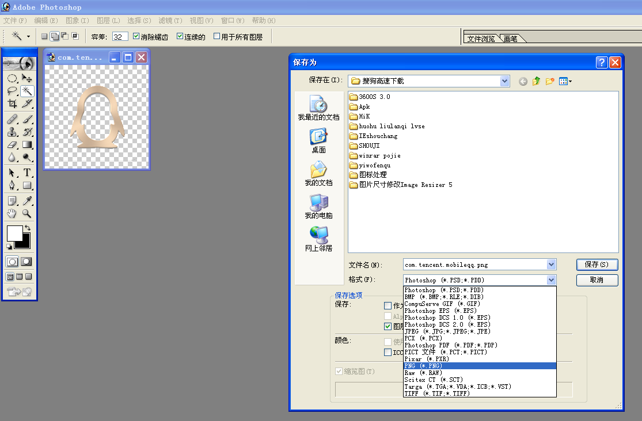Viewport: 642px width, 421px height.
Task: Switch to Standard screen mode icon
Action: (10, 277)
